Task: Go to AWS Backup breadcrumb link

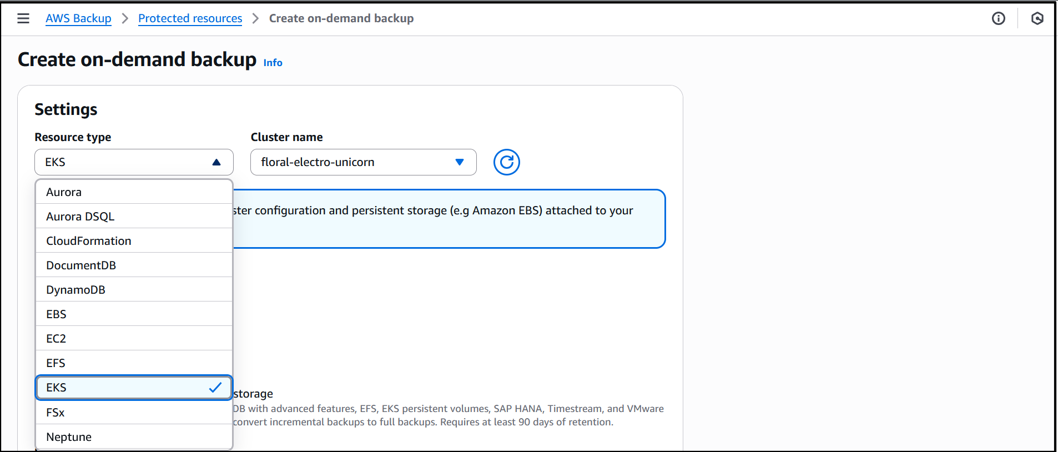Action: [78, 18]
